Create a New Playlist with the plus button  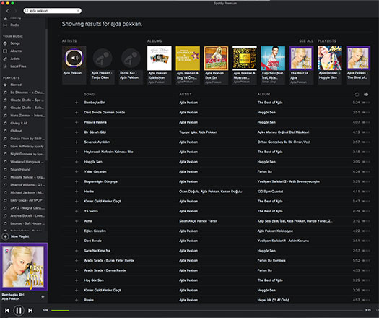5,236
